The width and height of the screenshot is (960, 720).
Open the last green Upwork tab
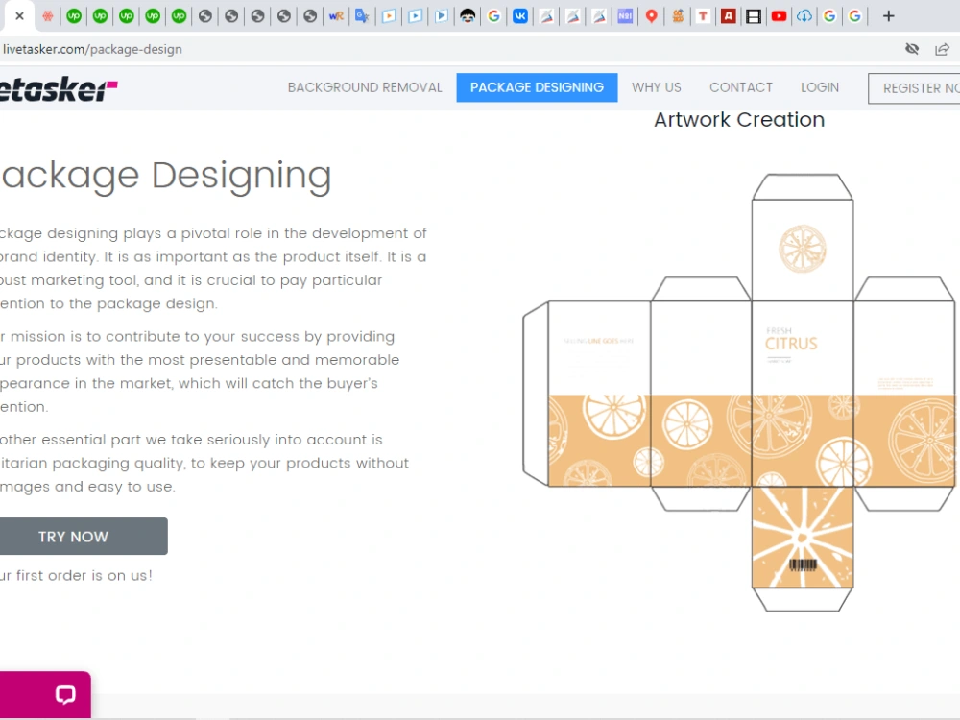point(180,16)
